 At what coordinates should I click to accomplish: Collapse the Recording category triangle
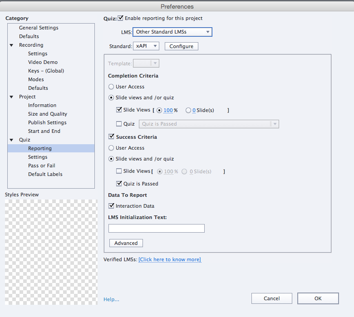click(x=11, y=45)
